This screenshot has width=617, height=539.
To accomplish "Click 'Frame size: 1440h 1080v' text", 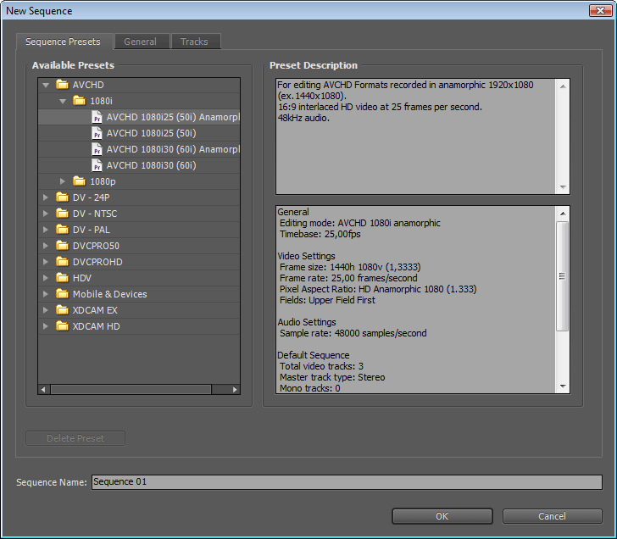I will click(x=331, y=267).
